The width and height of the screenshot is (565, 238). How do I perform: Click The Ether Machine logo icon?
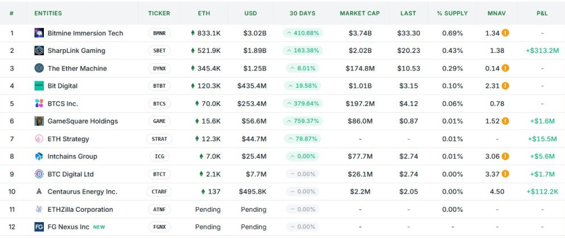click(x=39, y=68)
